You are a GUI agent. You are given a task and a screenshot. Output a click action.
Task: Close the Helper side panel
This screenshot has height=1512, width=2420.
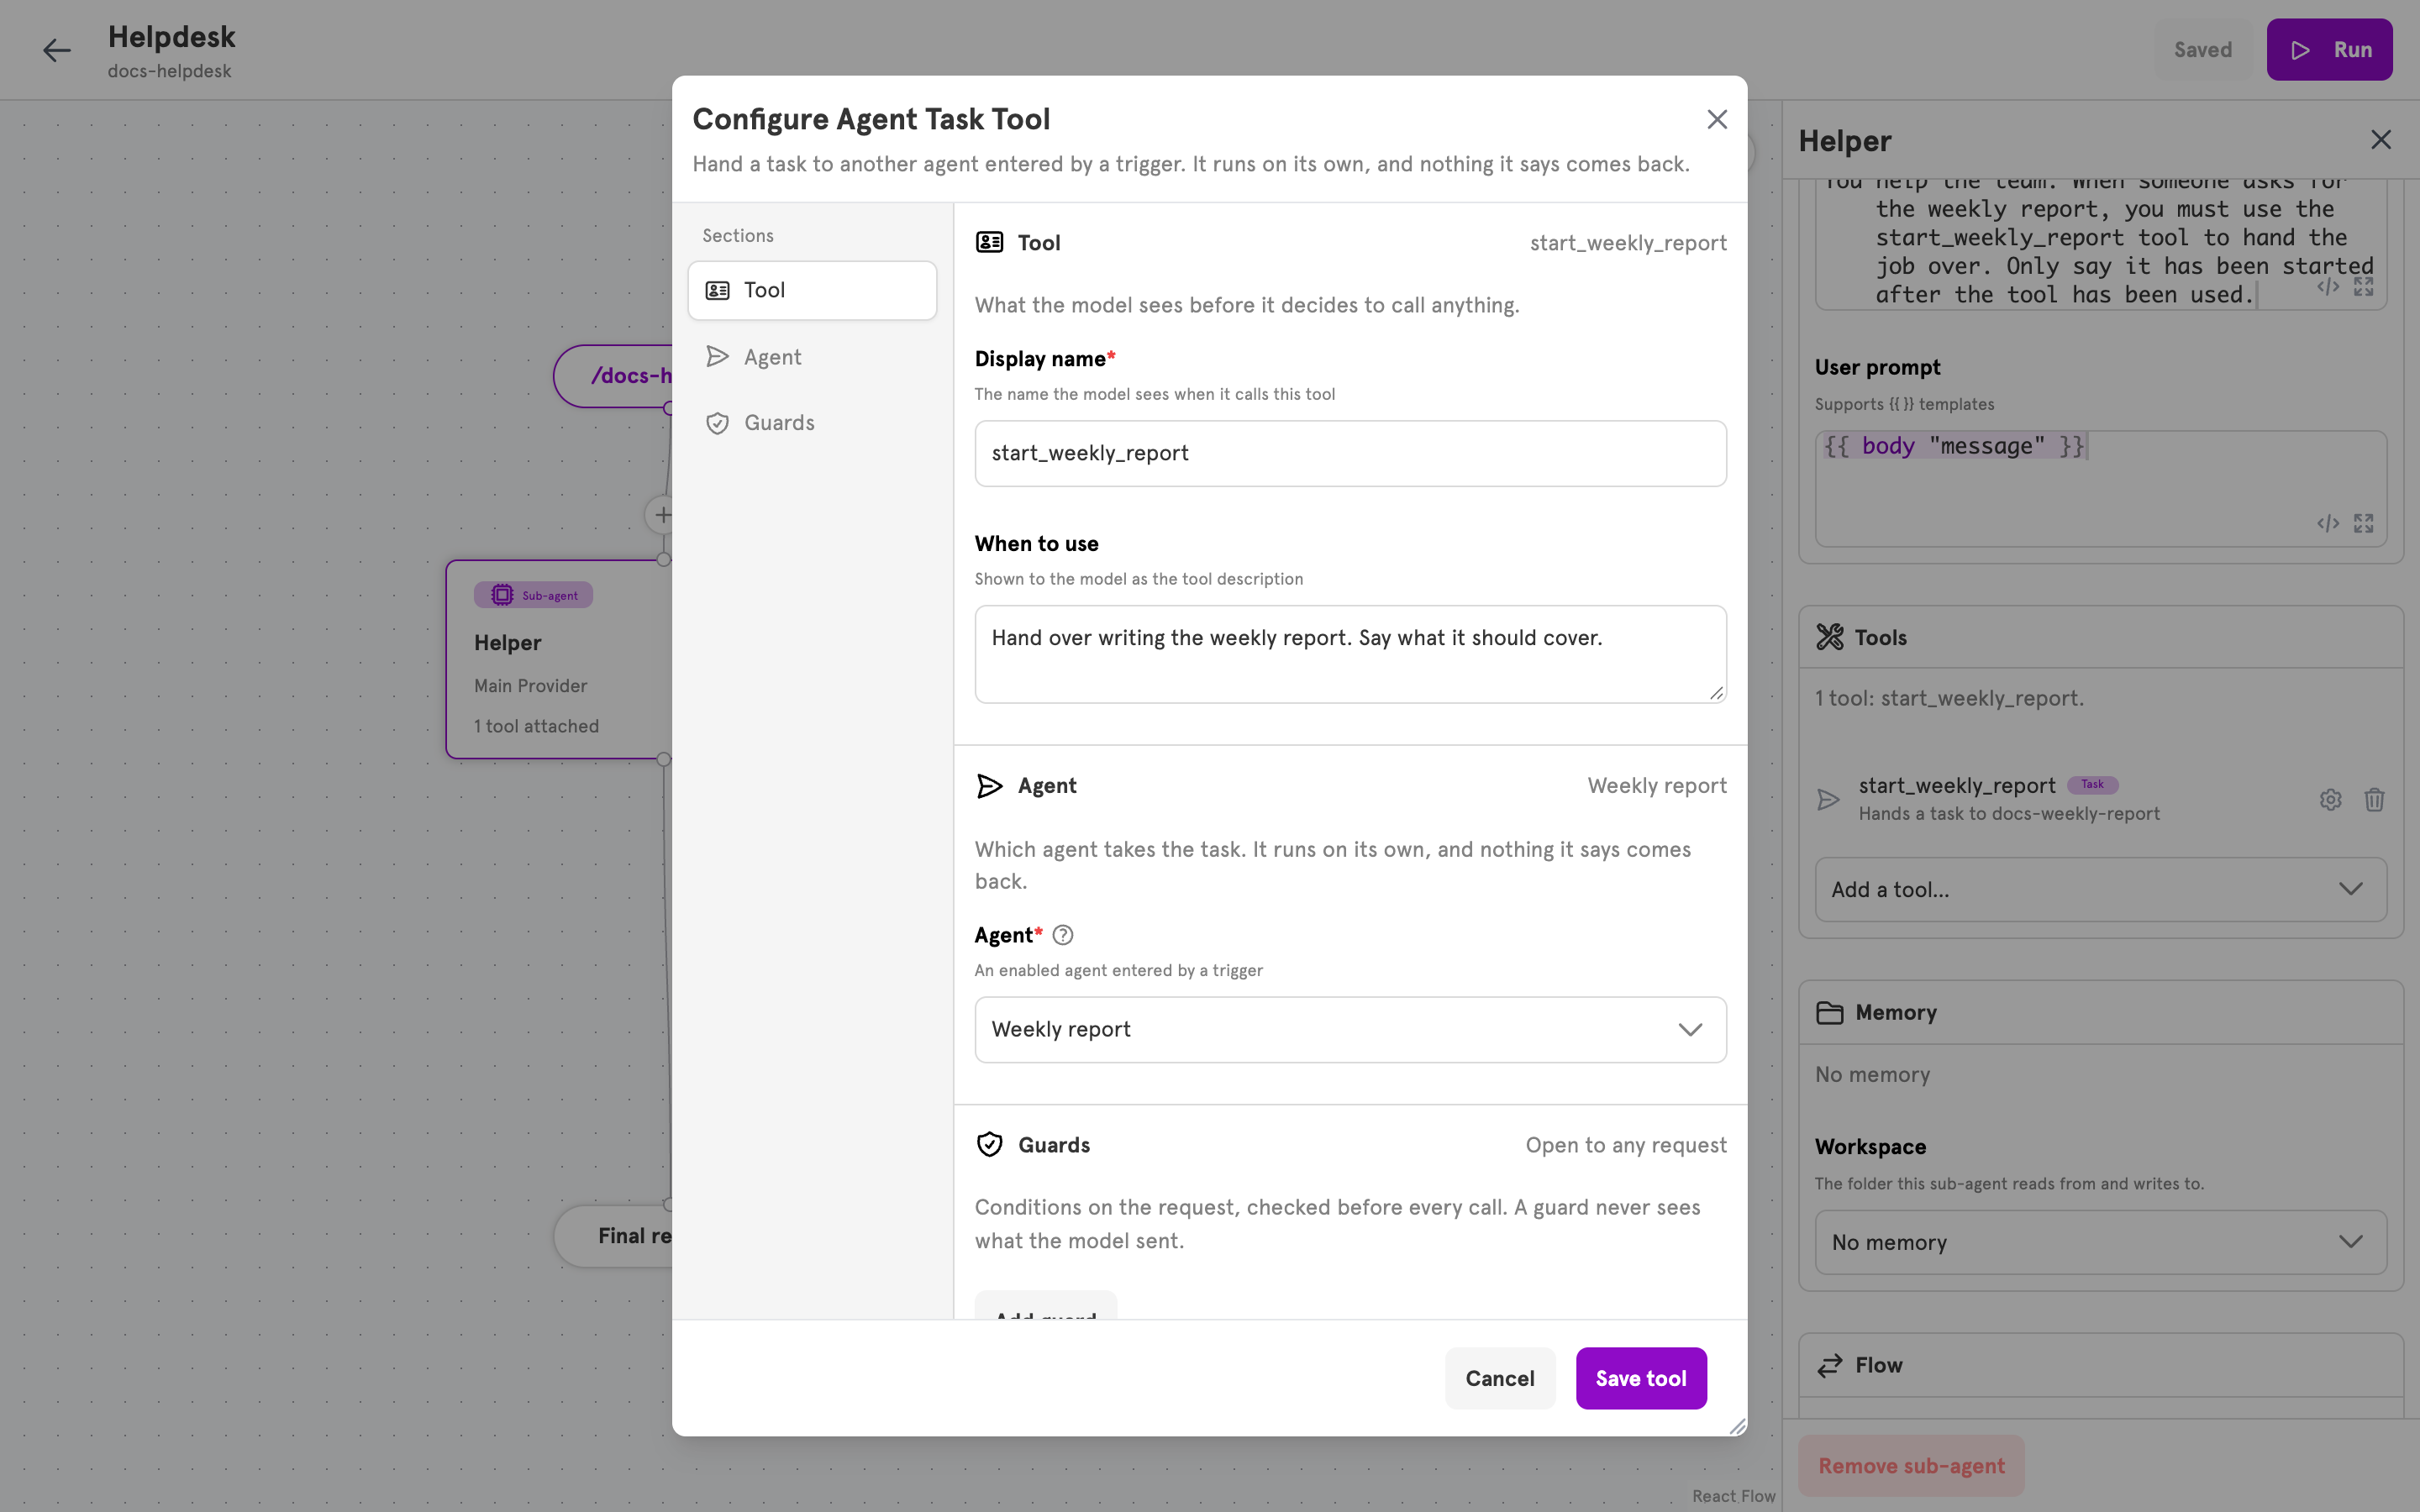pyautogui.click(x=2381, y=140)
